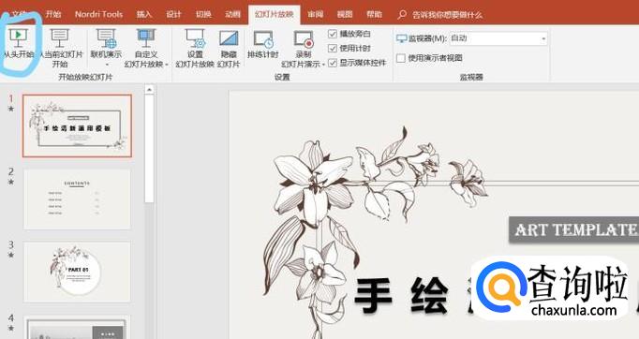Expand record slide show dropdown arrow
Viewport: 639px width, 339px height.
click(x=323, y=65)
